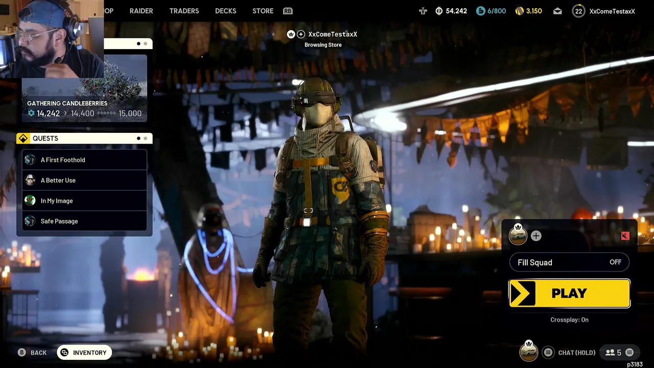The height and width of the screenshot is (368, 654).
Task: Click the gear icon beside 14,242
Action: pyautogui.click(x=31, y=113)
